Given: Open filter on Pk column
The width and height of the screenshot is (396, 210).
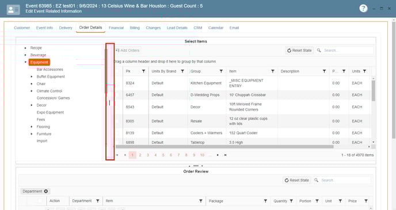Looking at the screenshot, I should tap(143, 71).
